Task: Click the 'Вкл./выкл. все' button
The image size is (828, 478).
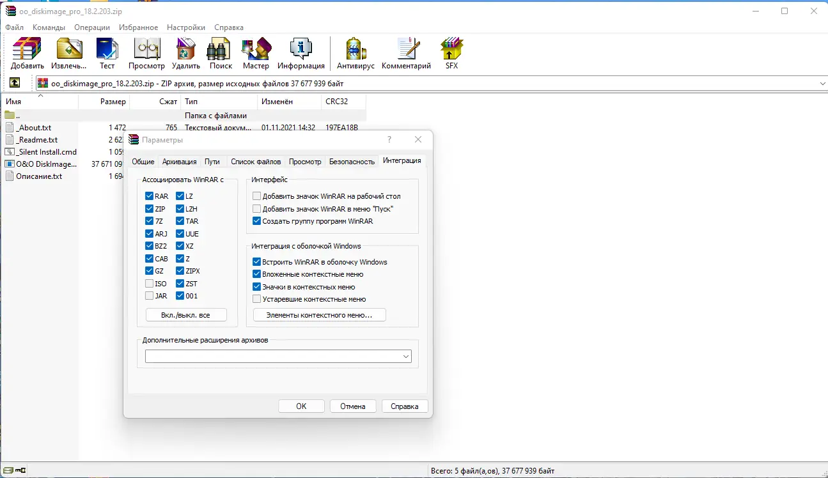Action: coord(186,315)
